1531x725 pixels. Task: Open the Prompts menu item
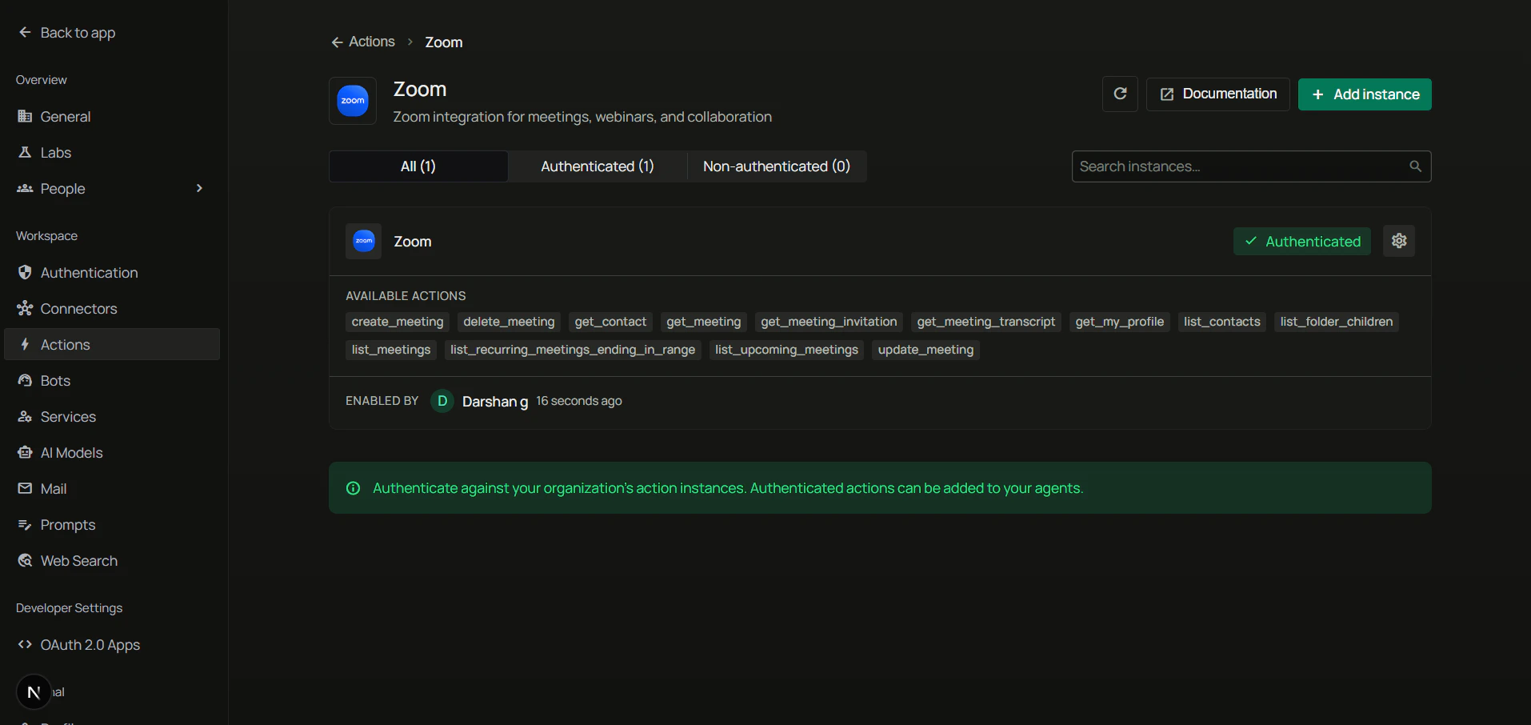pos(112,524)
